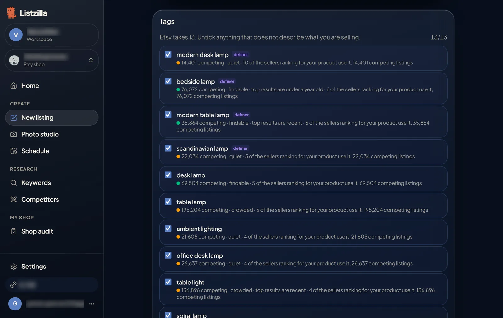Click the definer badge on modern table lamp
Viewport: 503px width, 318px height.
pos(241,115)
